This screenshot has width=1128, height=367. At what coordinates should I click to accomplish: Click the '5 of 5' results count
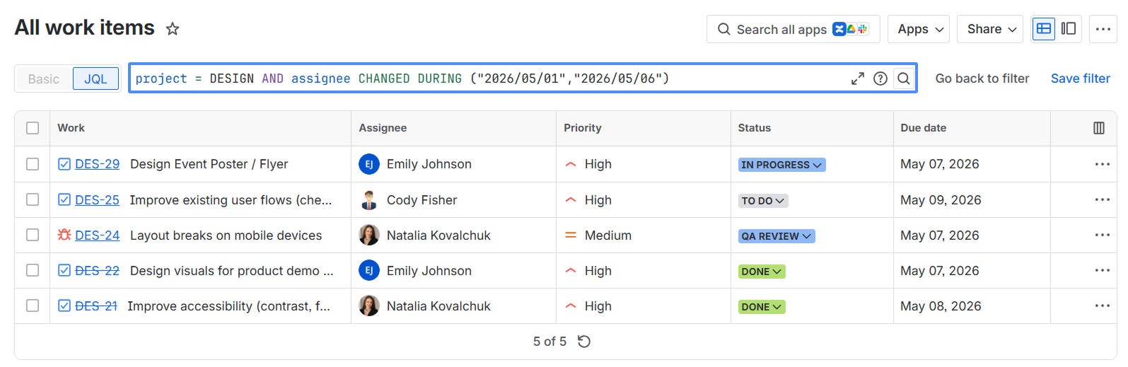point(550,342)
